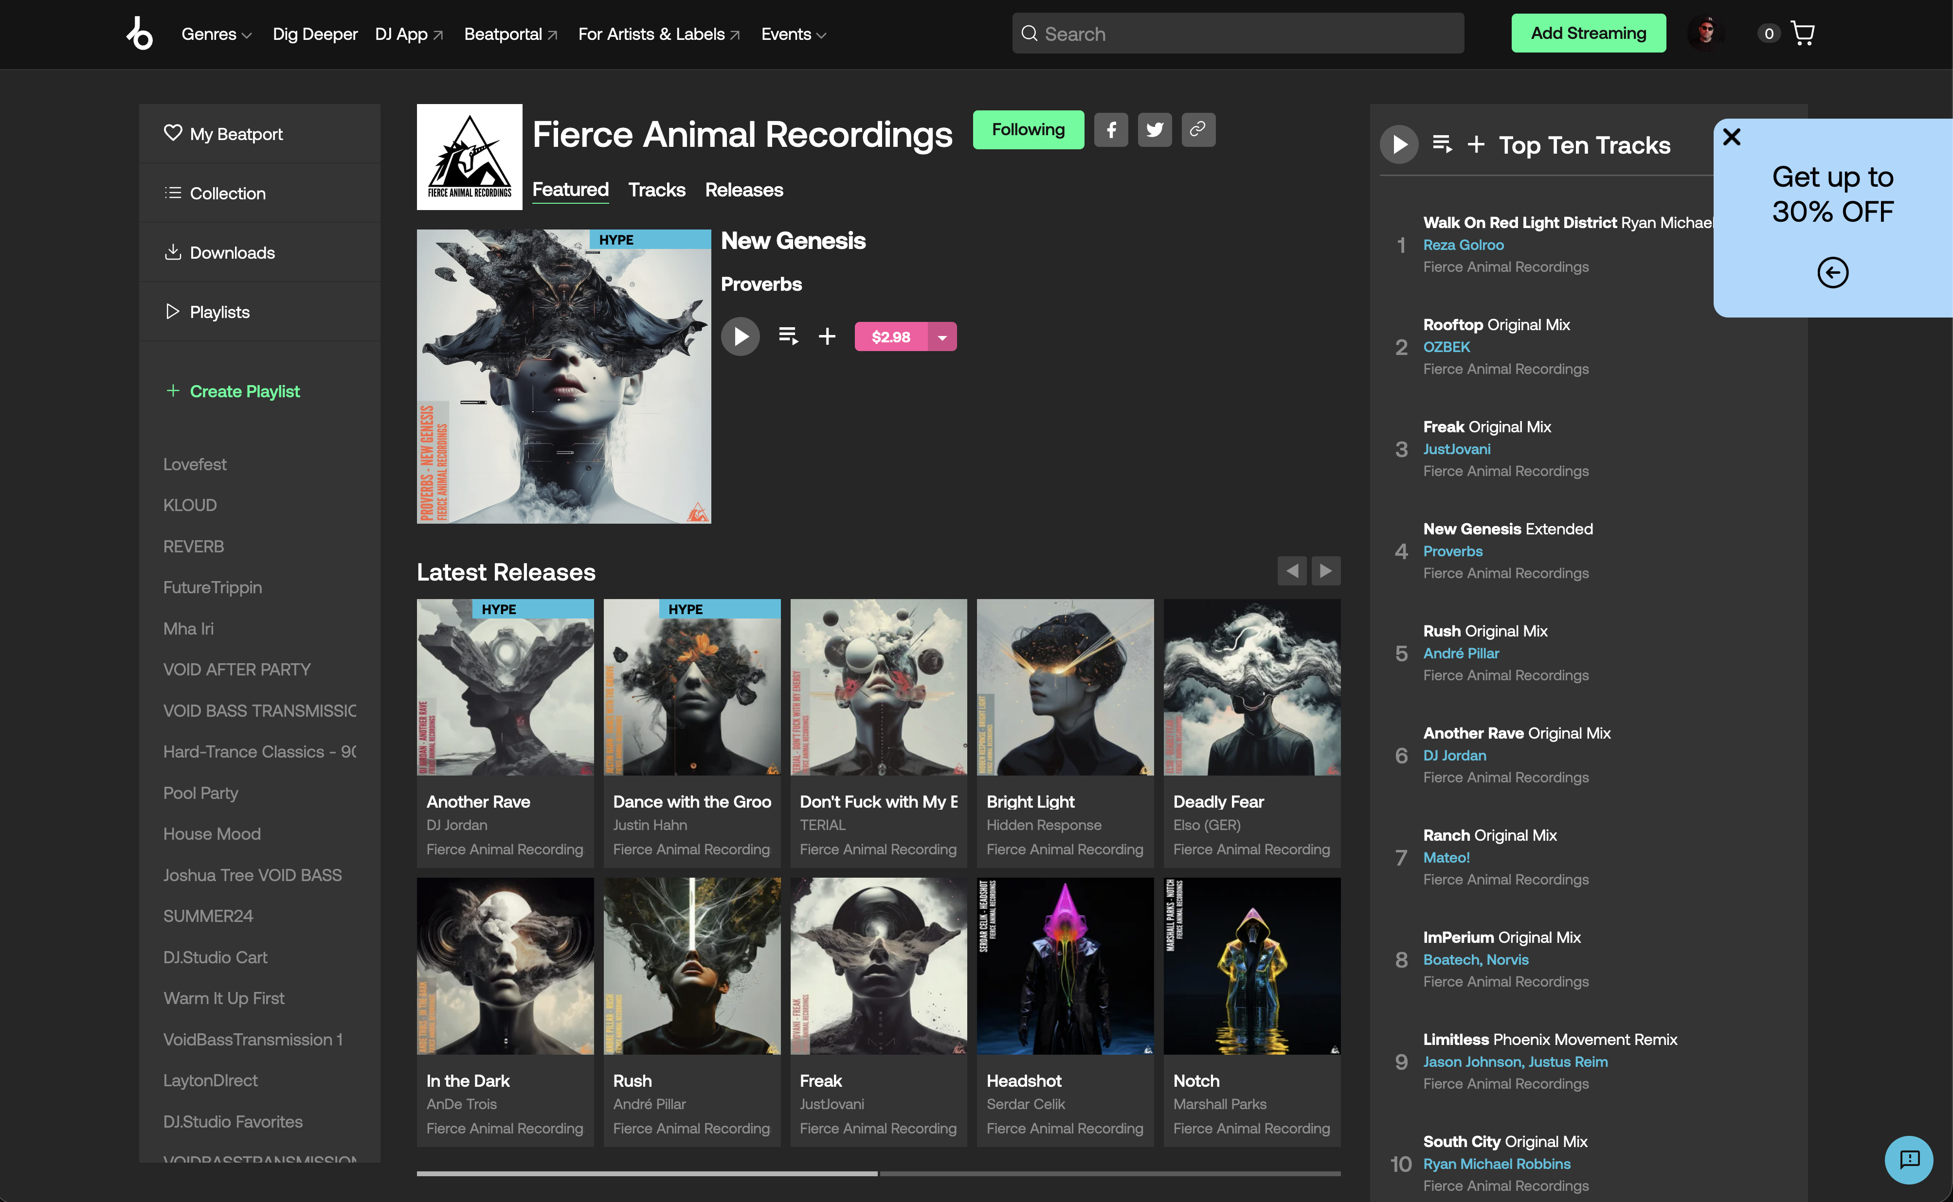
Task: Close the 30% OFF promo banner
Action: tap(1731, 137)
